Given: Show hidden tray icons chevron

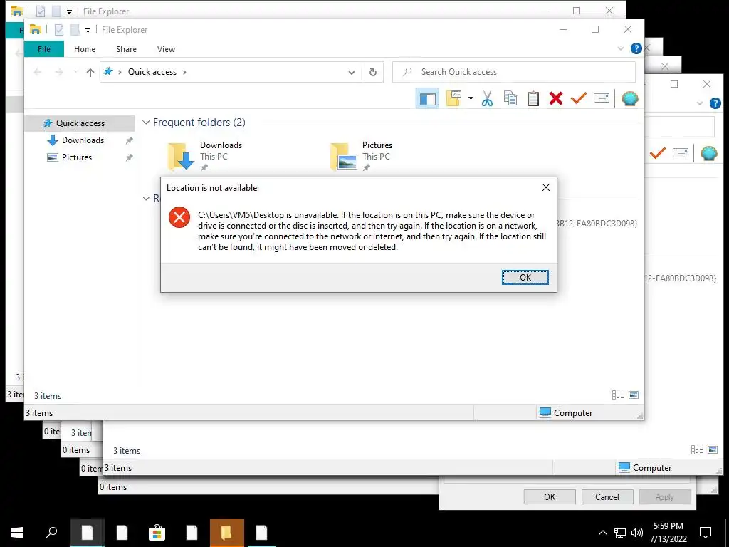Looking at the screenshot, I should 602,533.
